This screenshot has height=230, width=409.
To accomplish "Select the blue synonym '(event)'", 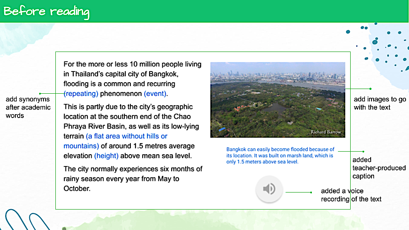I will (155, 94).
